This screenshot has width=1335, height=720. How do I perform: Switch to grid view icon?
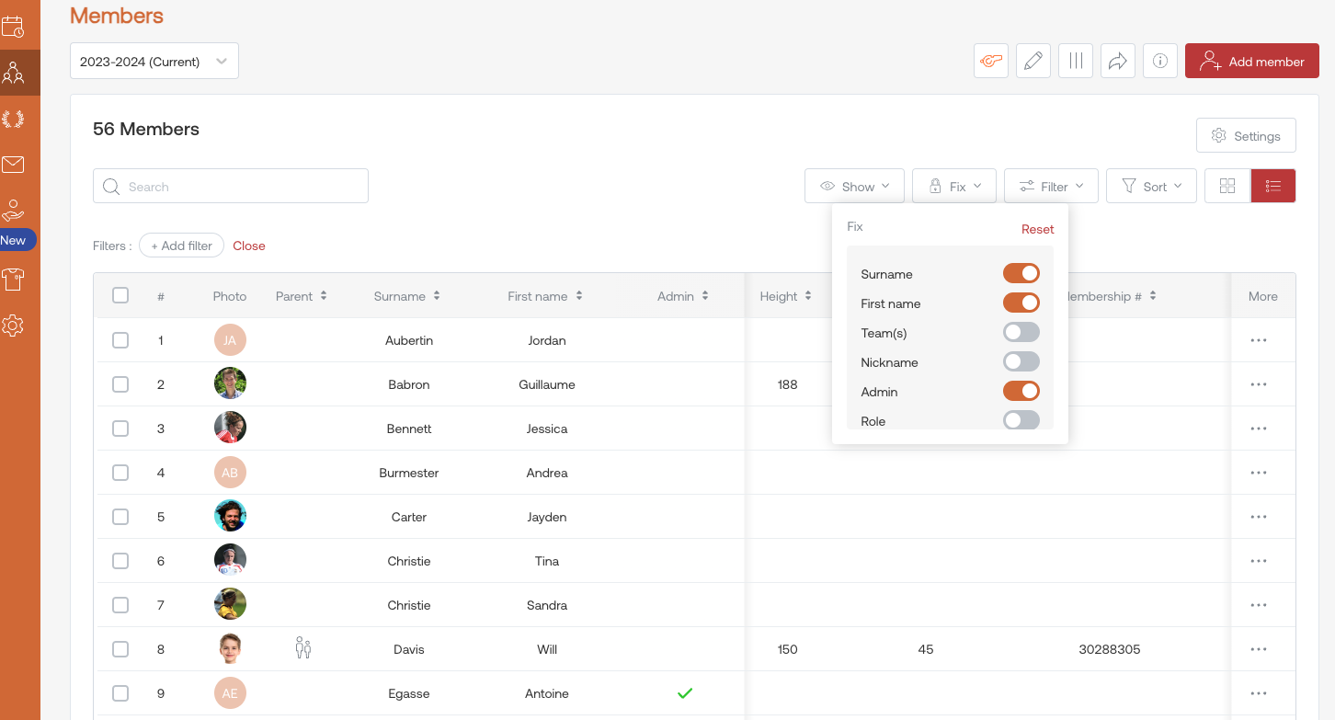tap(1227, 186)
